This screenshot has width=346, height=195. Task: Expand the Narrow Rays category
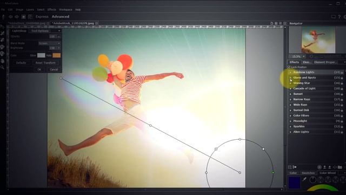pyautogui.click(x=290, y=100)
